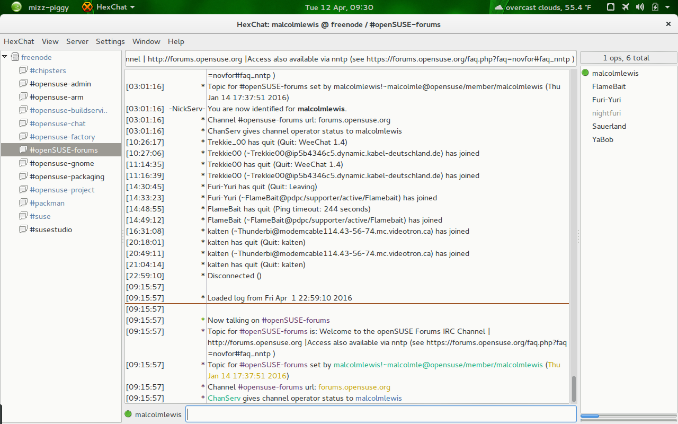Screen dimensions: 678x424
Task: Open the system menu arrow in top panel
Action: coord(668,7)
